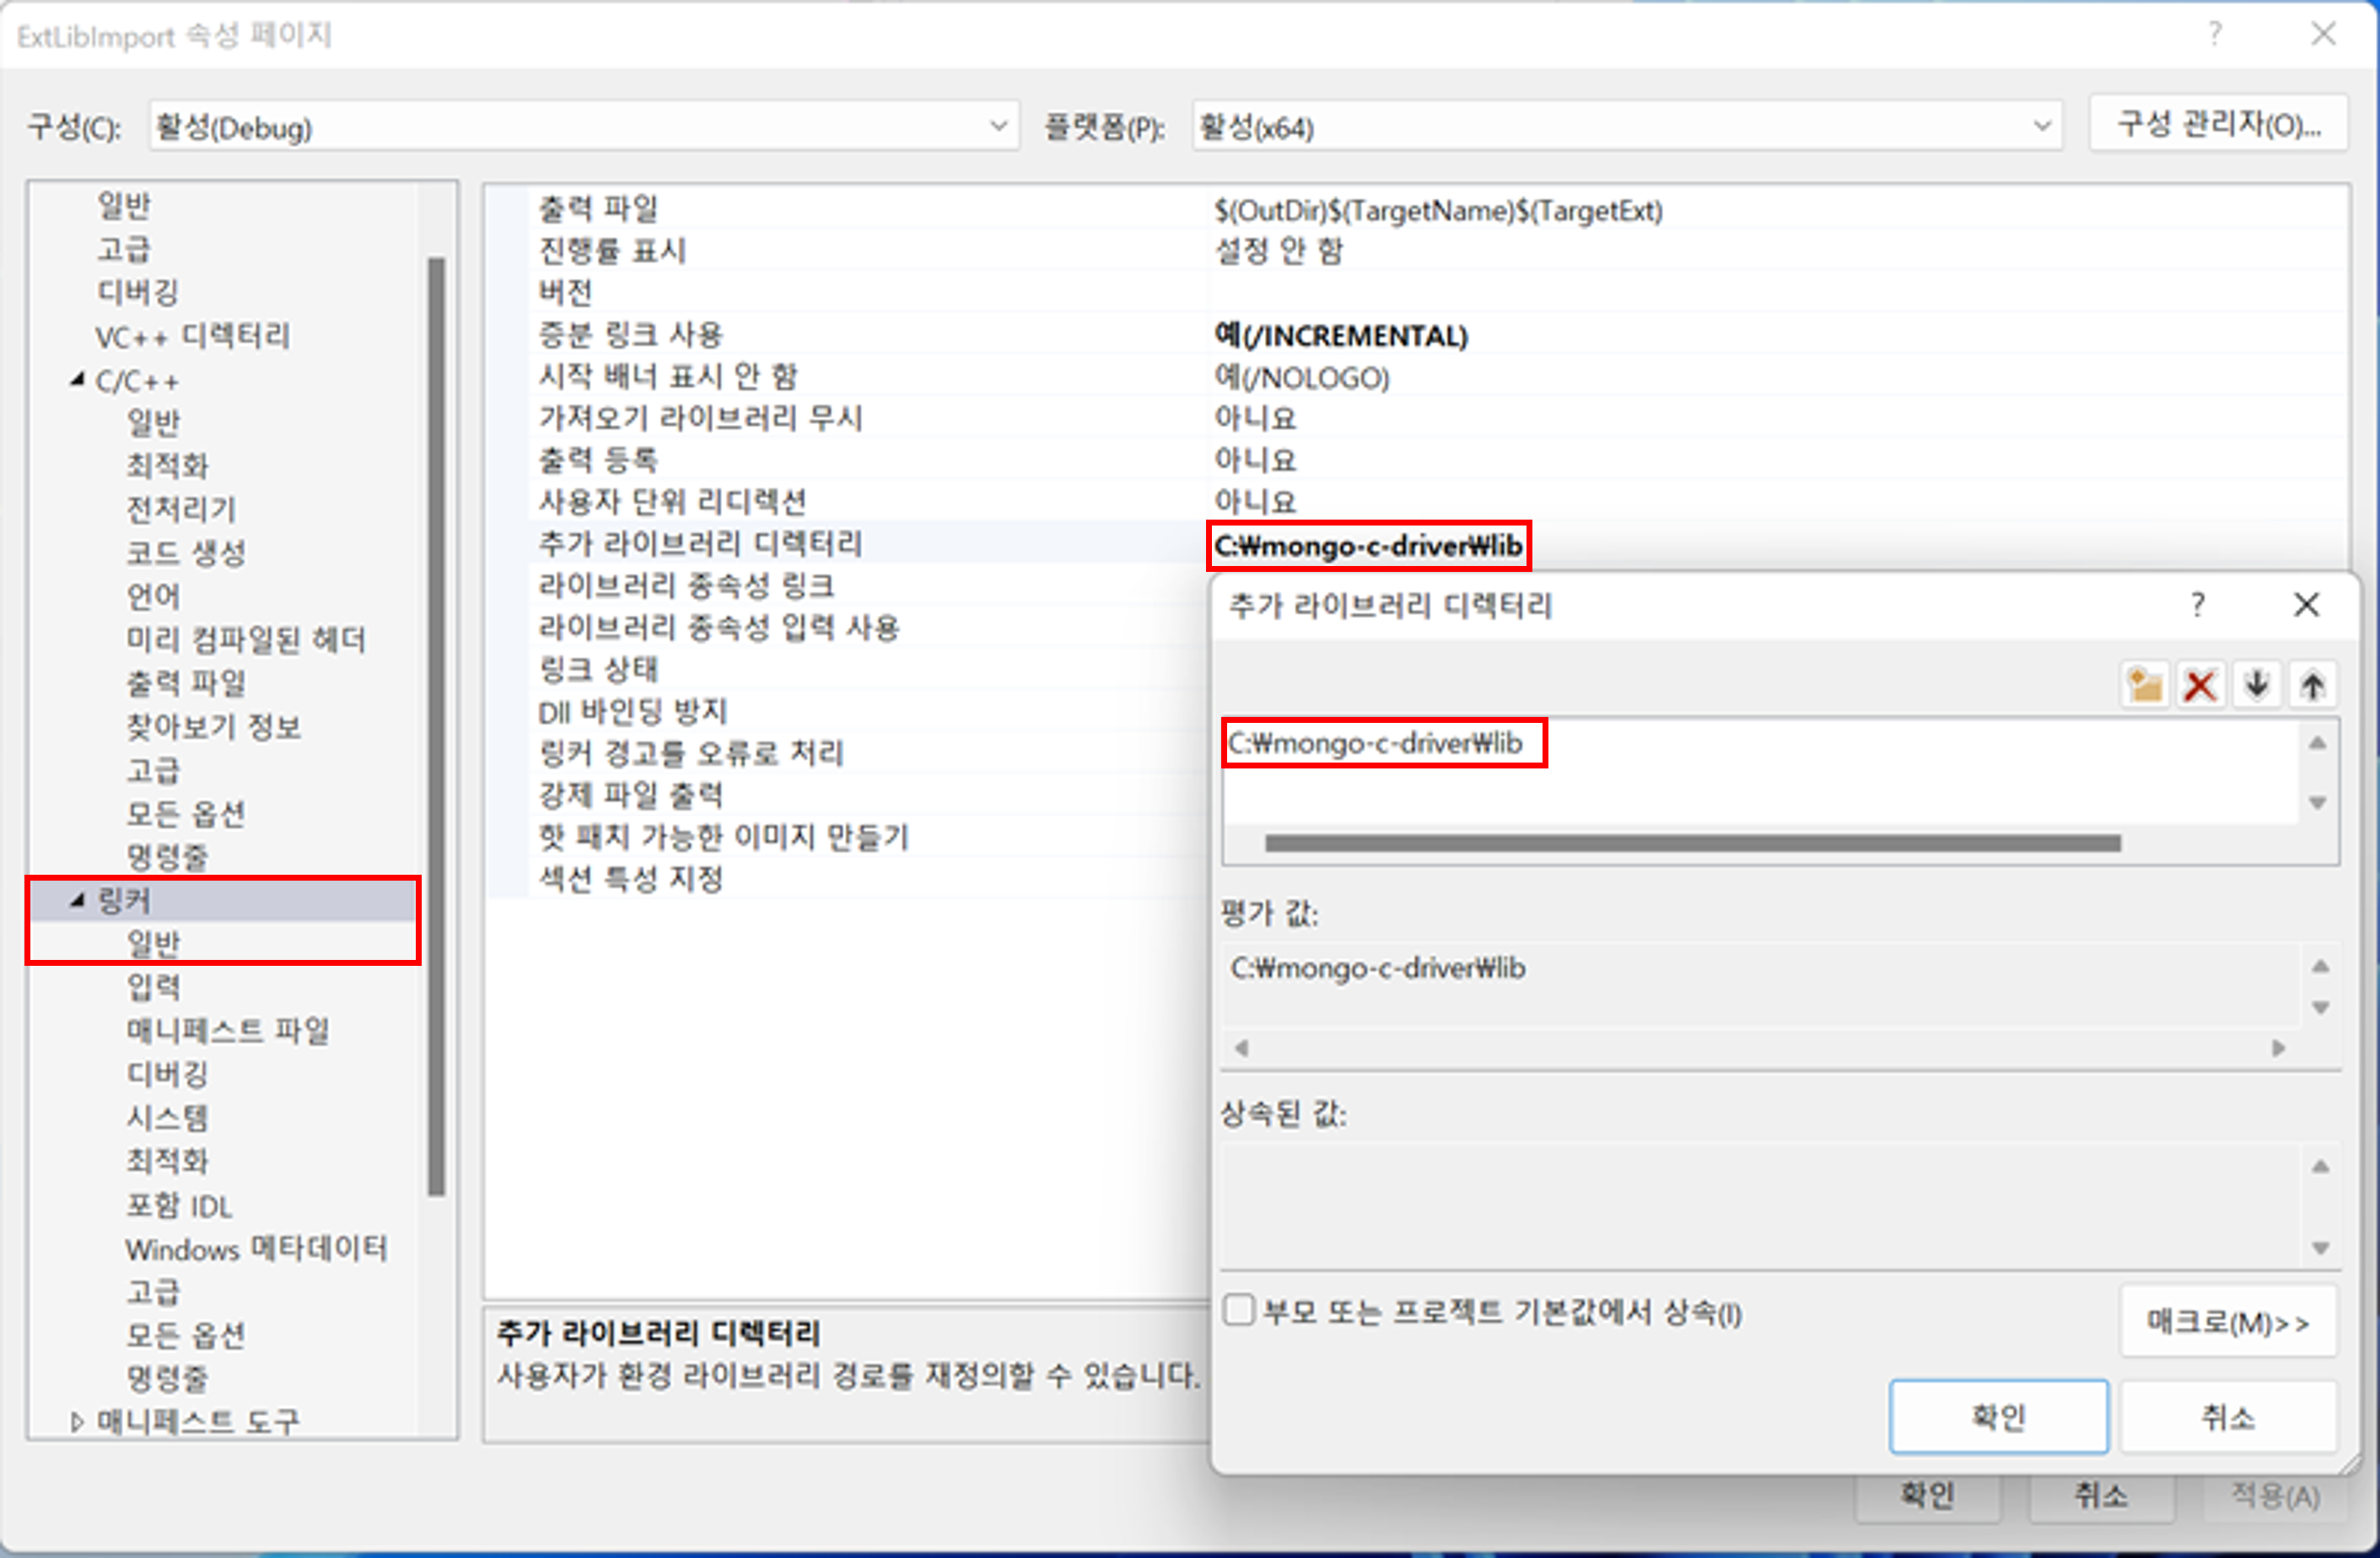
Task: Click the new folder line icon
Action: 2144,686
